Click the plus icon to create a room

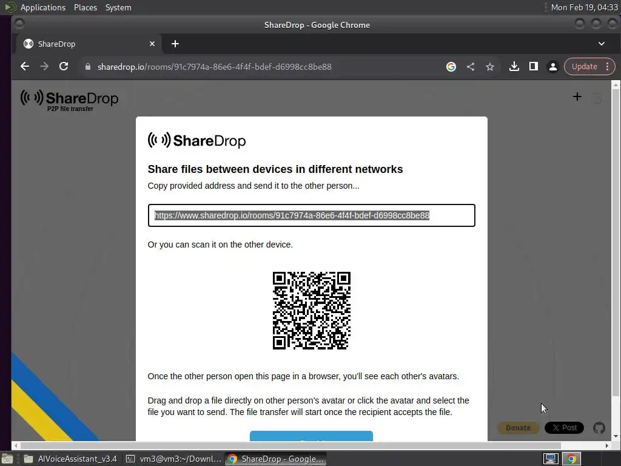[x=577, y=96]
